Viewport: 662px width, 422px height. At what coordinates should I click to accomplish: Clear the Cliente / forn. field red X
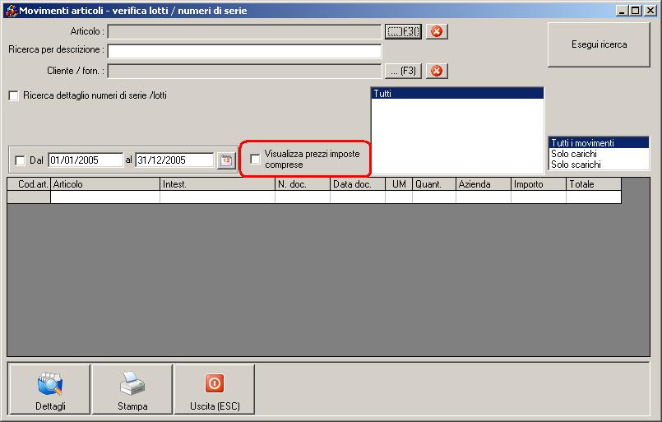click(437, 71)
